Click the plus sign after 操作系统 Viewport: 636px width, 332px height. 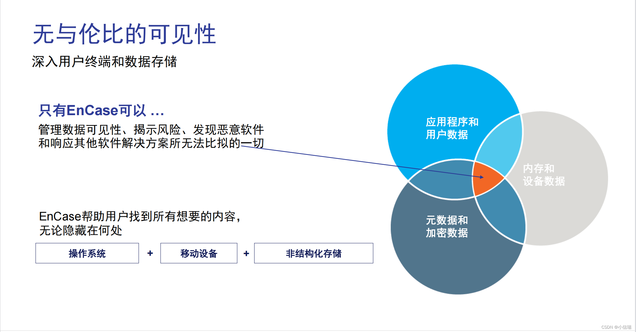point(150,253)
